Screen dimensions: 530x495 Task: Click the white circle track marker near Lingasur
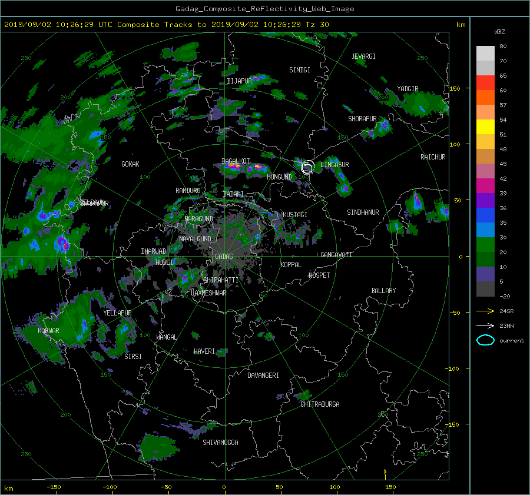[x=307, y=167]
